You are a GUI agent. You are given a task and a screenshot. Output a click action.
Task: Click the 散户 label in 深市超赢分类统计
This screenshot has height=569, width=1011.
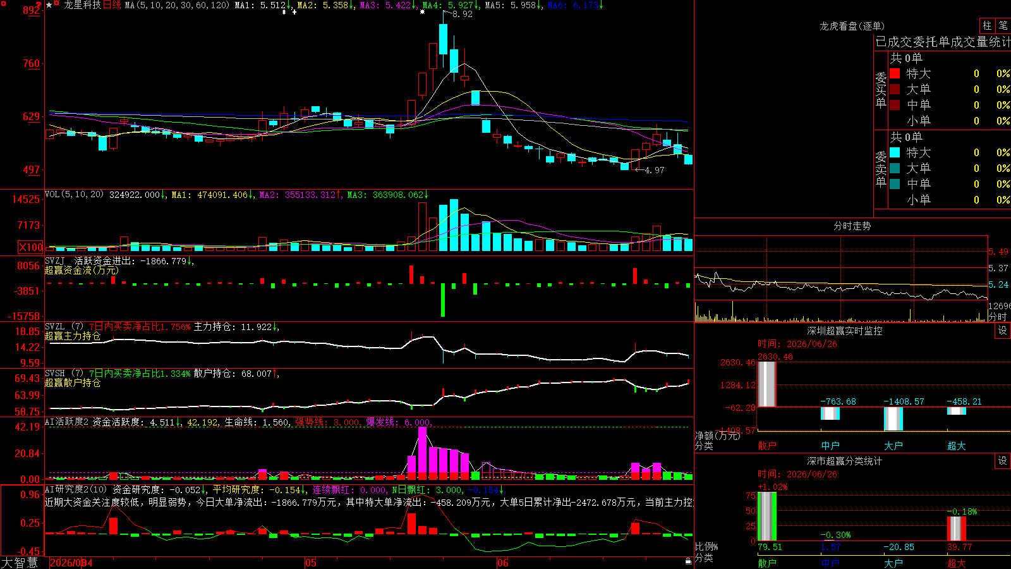[x=766, y=563]
